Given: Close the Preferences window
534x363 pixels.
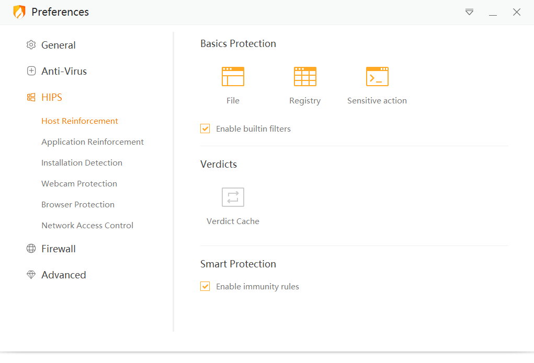Looking at the screenshot, I should [517, 12].
